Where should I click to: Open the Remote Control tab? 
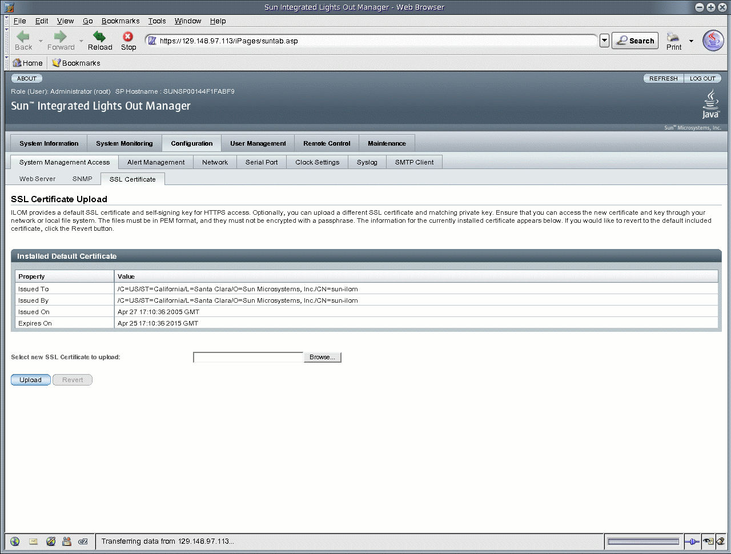327,143
